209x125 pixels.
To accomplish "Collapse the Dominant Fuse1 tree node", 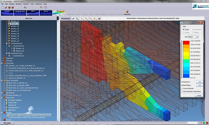I will 7,44.
